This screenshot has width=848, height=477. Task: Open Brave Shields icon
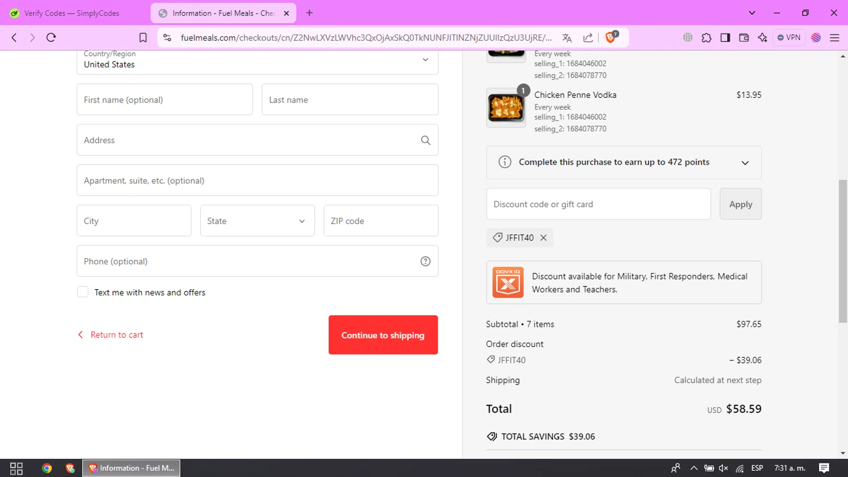tap(611, 37)
